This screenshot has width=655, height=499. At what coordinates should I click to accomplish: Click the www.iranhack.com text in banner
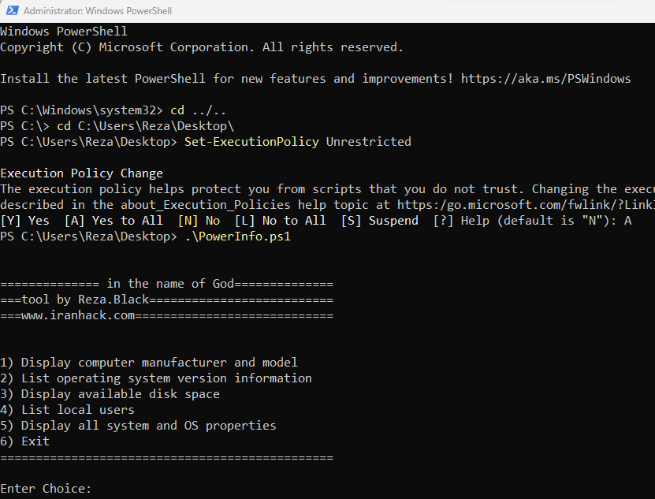[x=78, y=315]
